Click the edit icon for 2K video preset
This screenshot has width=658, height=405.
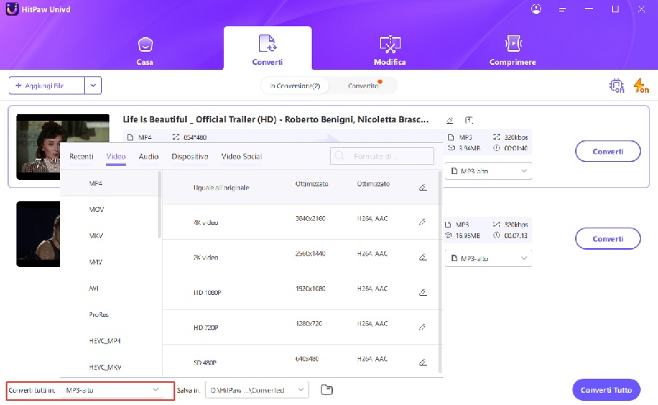pyautogui.click(x=422, y=256)
